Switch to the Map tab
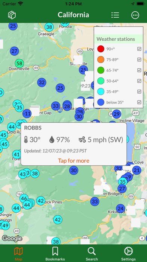This screenshot has width=147, height=262. (x=18, y=254)
